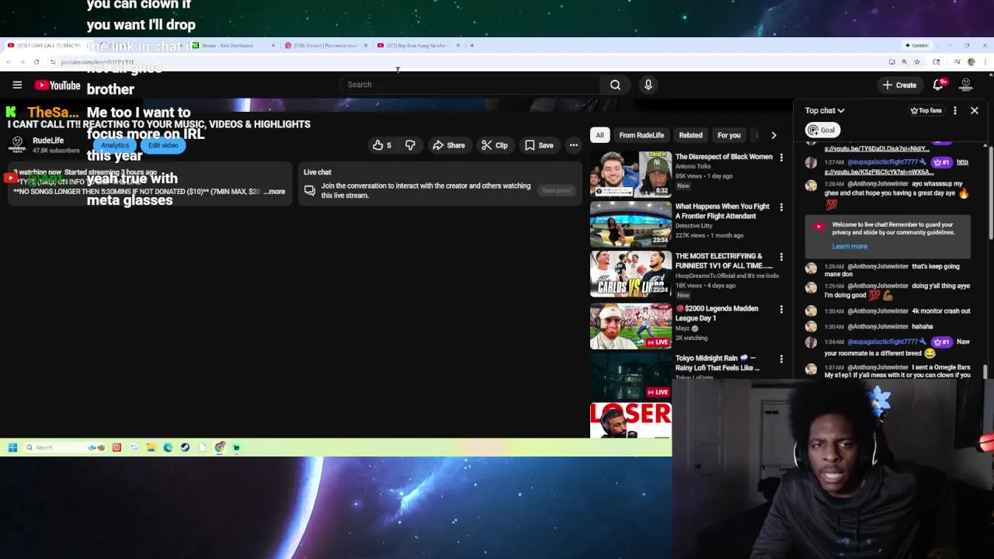Switch to Kick Dashboard tab

[x=233, y=46]
